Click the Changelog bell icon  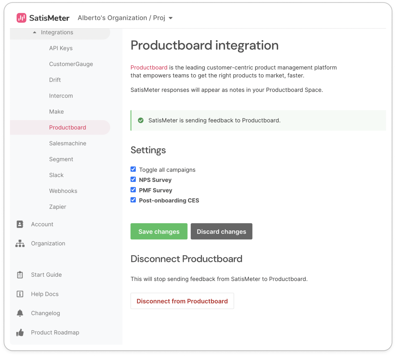click(x=20, y=313)
